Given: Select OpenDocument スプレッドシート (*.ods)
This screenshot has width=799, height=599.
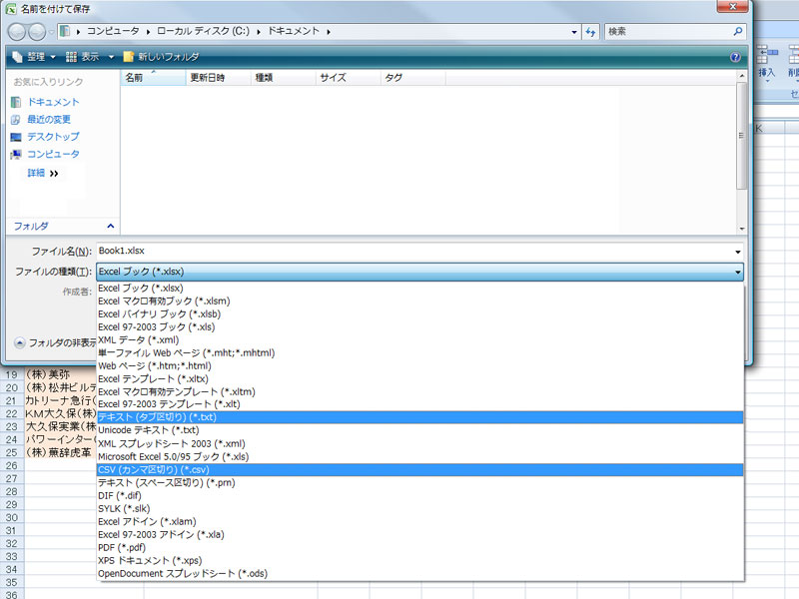Looking at the screenshot, I should (419, 573).
